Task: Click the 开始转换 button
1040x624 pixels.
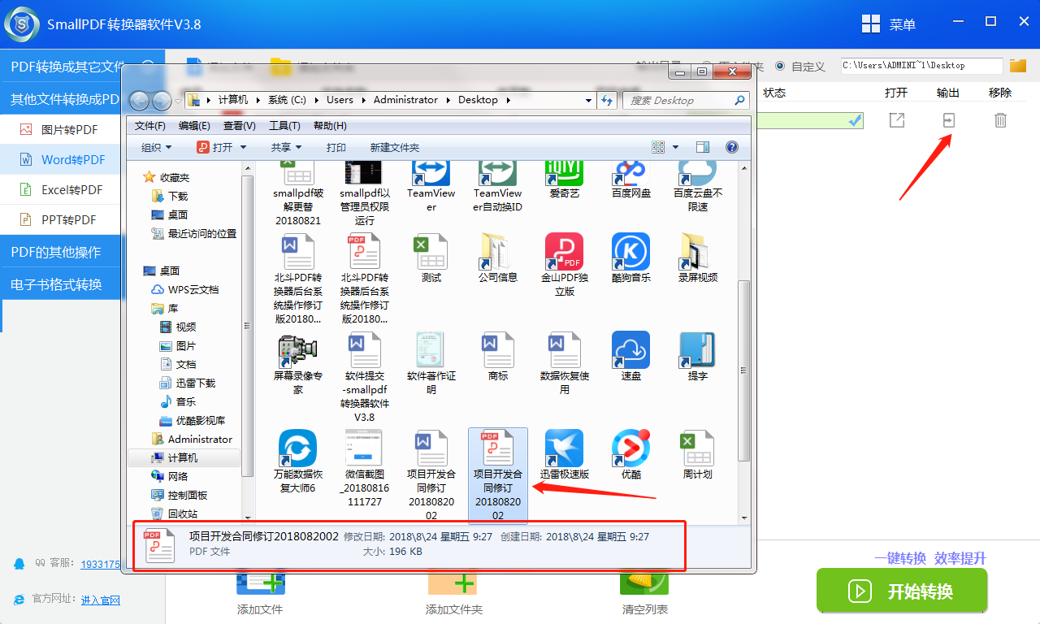Action: coord(902,591)
